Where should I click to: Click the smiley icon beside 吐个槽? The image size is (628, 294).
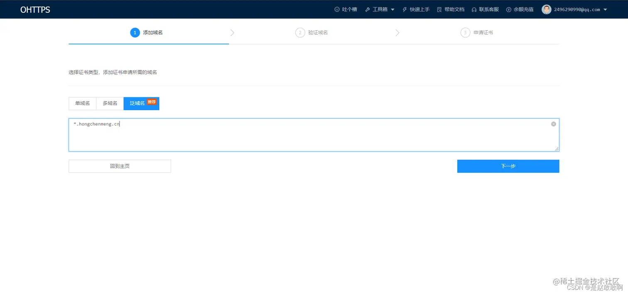click(337, 10)
